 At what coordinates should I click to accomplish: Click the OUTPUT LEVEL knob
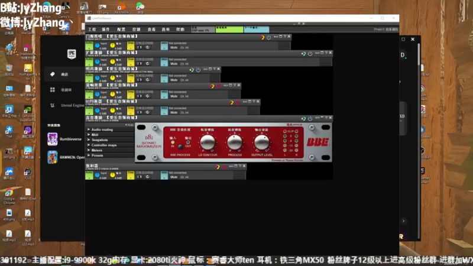[x=261, y=142]
